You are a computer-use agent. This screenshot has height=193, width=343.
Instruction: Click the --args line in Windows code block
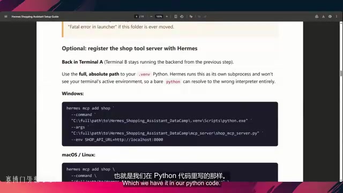click(80, 127)
